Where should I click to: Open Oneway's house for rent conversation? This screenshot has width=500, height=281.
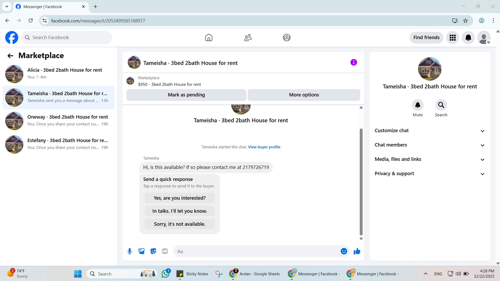(59, 121)
